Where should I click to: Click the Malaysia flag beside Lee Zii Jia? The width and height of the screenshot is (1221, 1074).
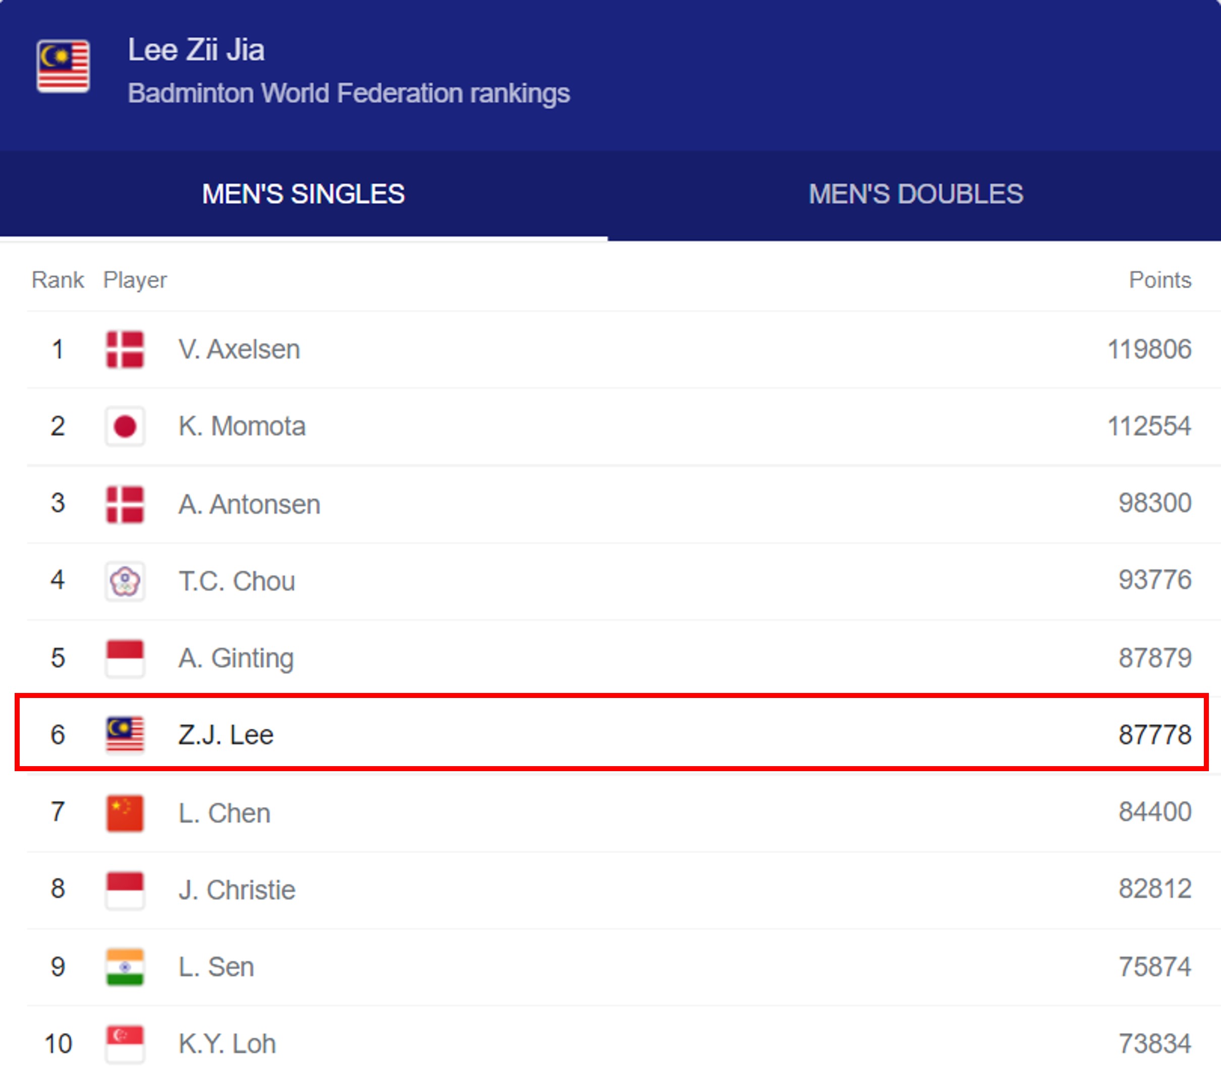point(63,66)
